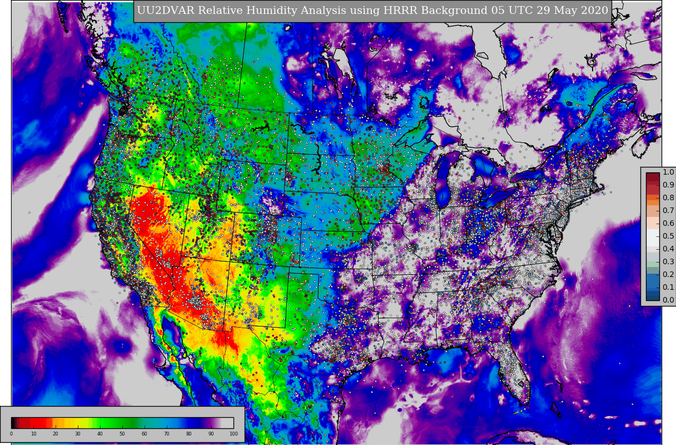Click the 0.2 tick label on vertical colorbar
676x445 pixels.
tap(668, 275)
